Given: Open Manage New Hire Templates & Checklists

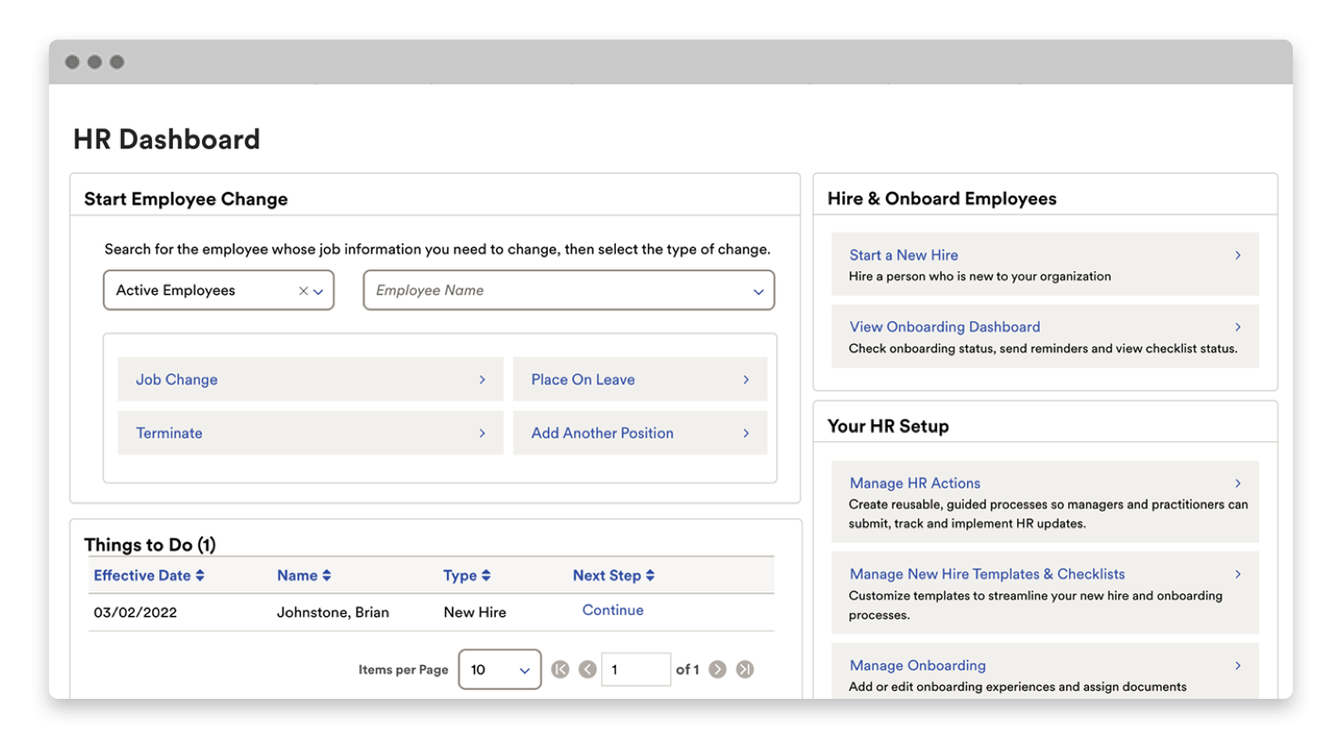Looking at the screenshot, I should [x=987, y=574].
